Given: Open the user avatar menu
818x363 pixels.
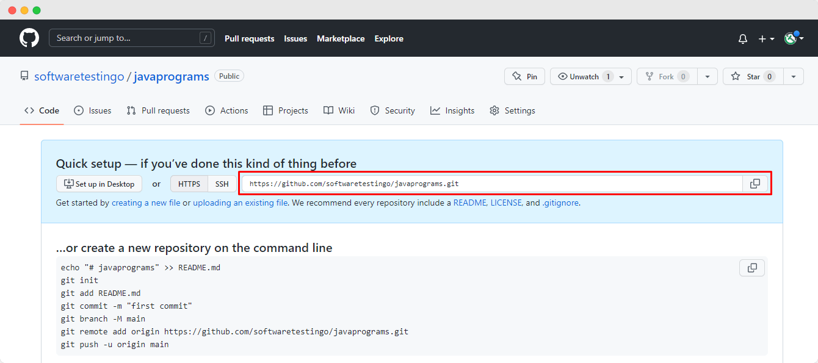Looking at the screenshot, I should coord(794,38).
